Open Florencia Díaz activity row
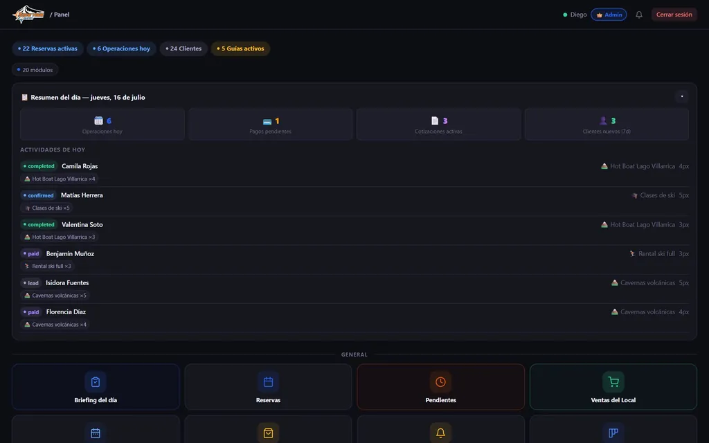Viewport: 709px width, 443px height. coord(354,318)
